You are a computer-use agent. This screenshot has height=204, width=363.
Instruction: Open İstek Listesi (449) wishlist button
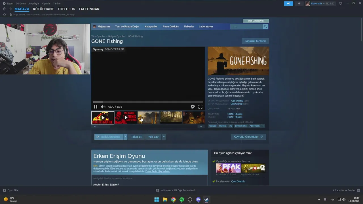coord(256,21)
